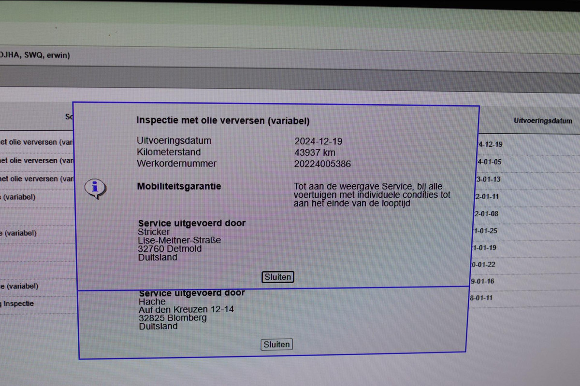Open the entry dated 2-01-11

pyautogui.click(x=488, y=197)
